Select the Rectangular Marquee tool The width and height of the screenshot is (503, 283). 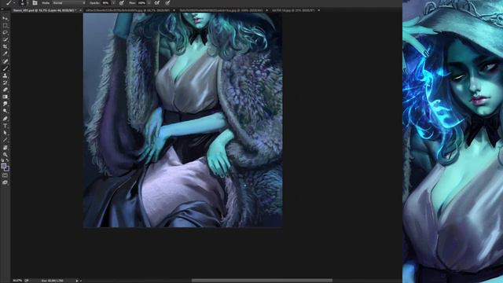pos(6,25)
